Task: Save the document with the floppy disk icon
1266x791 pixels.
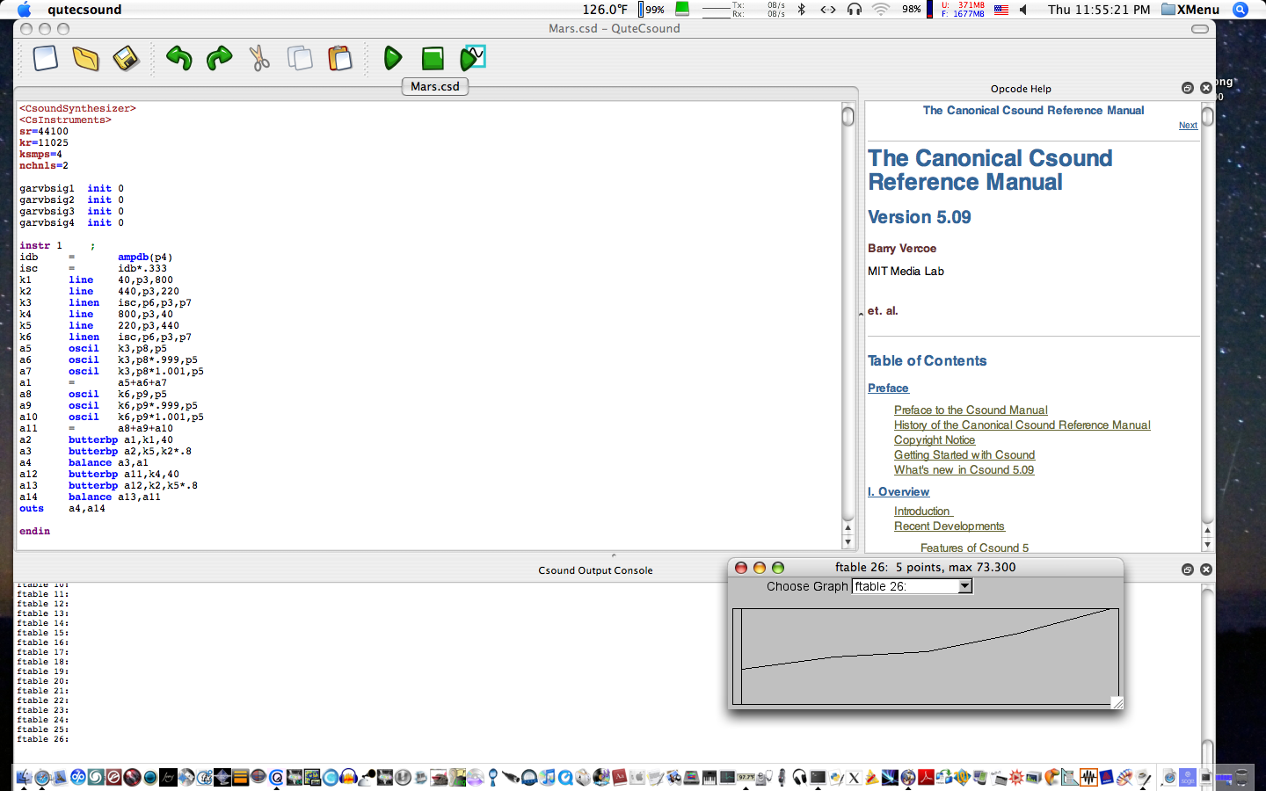Action: click(126, 59)
